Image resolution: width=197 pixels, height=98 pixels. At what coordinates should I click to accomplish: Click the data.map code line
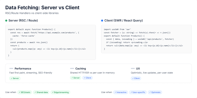[x=144, y=45]
